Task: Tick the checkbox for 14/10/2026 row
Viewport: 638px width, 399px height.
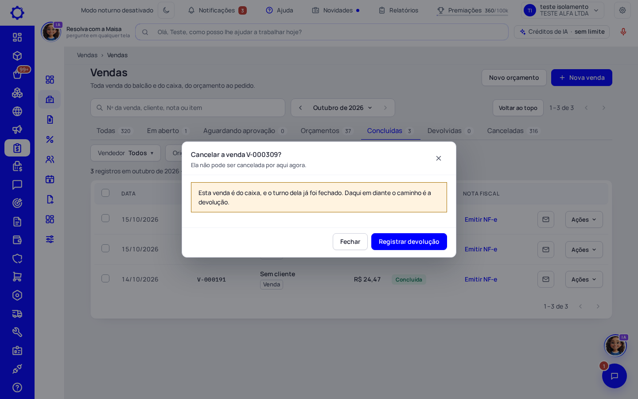Action: tap(105, 278)
